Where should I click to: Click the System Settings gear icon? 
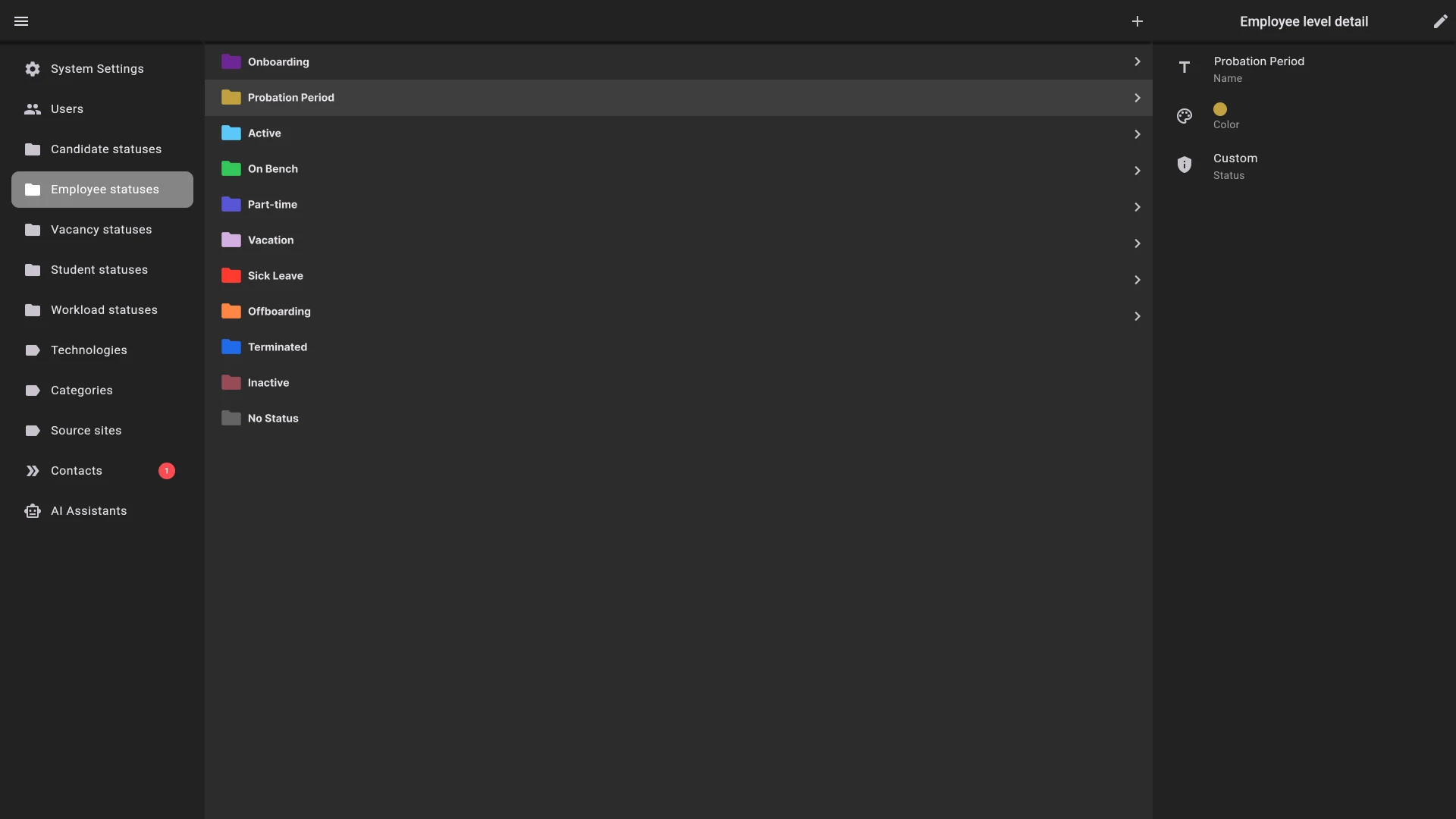(33, 69)
